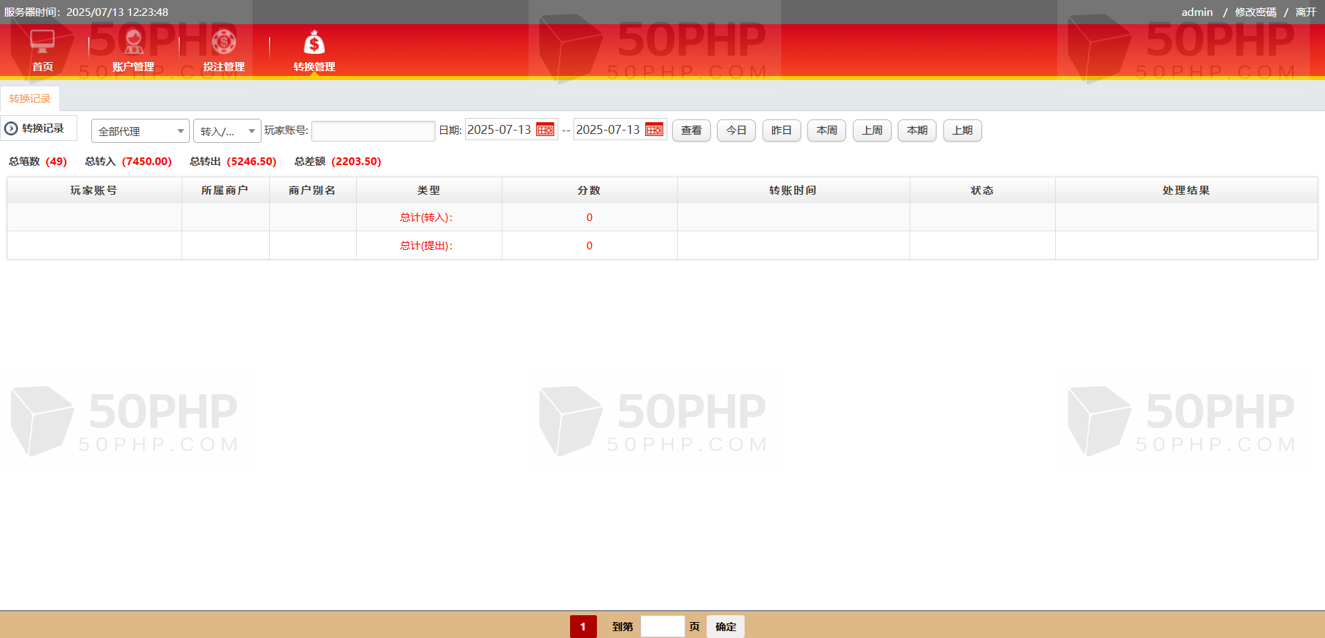Click the circled arrow icon beside 转换记录
Viewport: 1325px width, 638px height.
pyautogui.click(x=11, y=128)
